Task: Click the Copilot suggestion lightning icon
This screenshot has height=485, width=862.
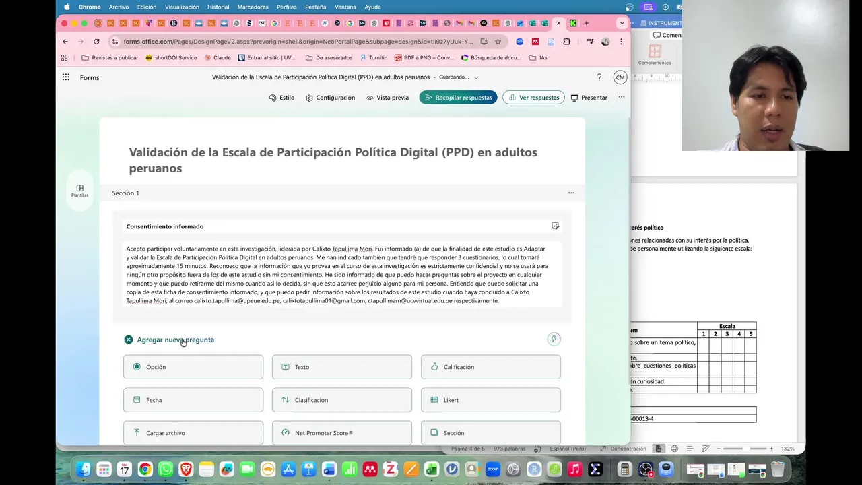Action: coord(554,339)
